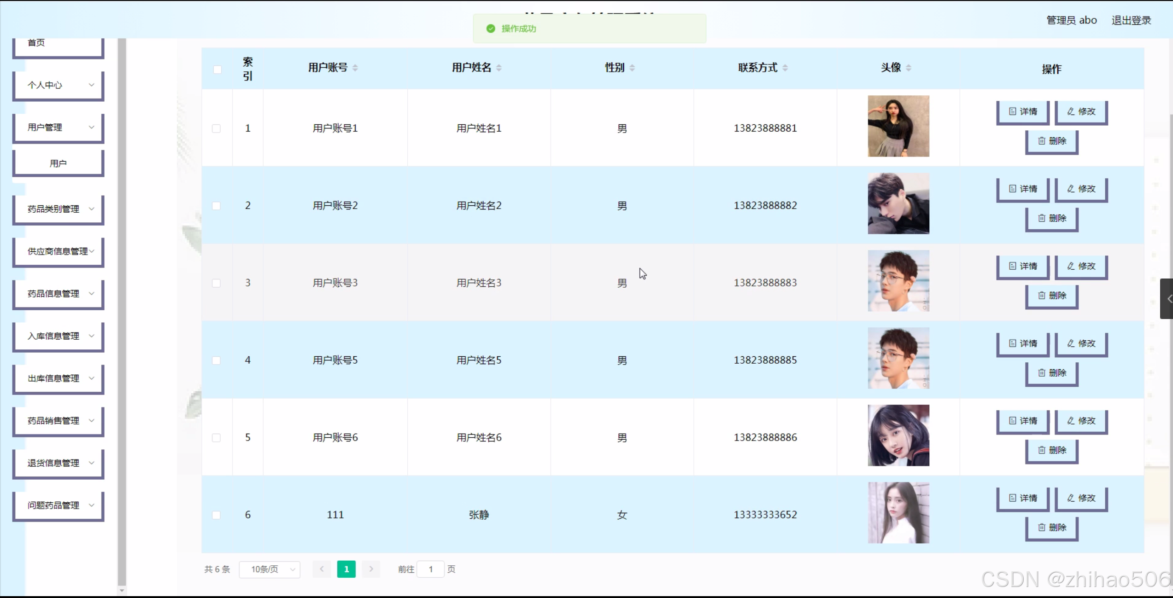Click the page number input field
Image resolution: width=1173 pixels, height=598 pixels.
point(430,569)
